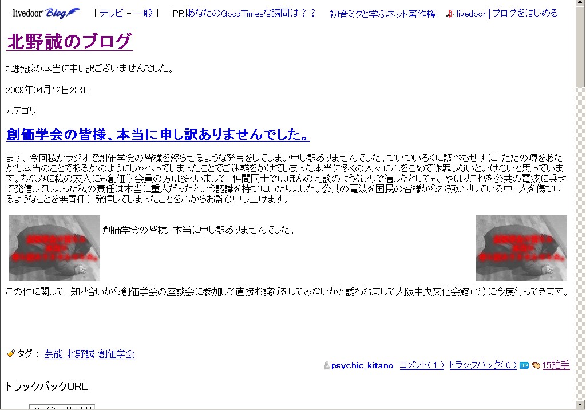Click the ブログをはじめる link
Screen dimensions: 586x410
pos(525,14)
